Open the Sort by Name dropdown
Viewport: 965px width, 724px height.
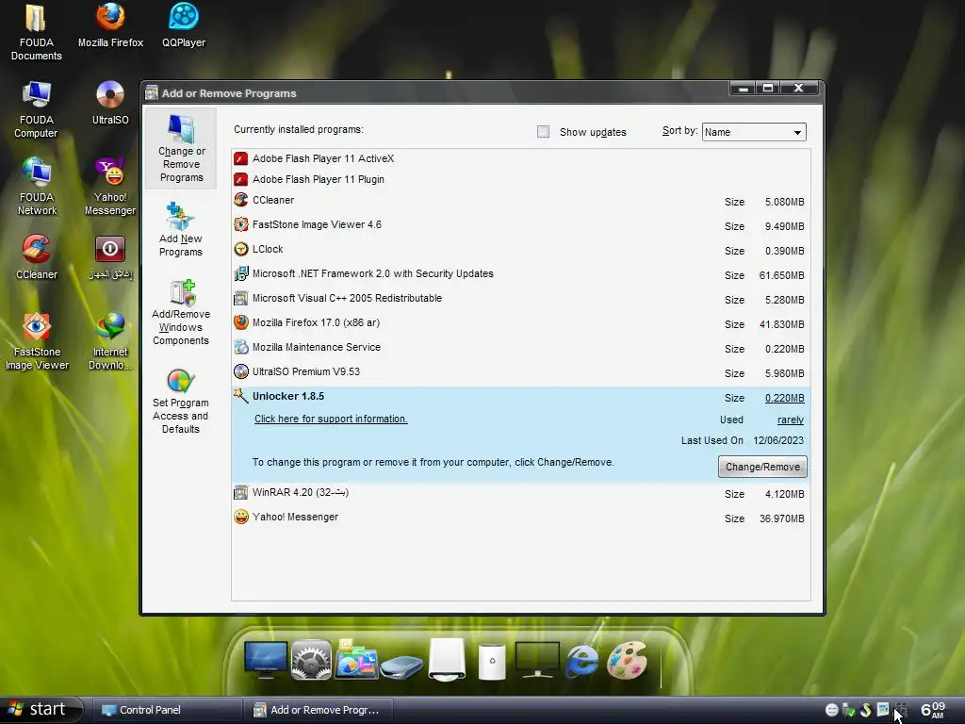[x=754, y=132]
